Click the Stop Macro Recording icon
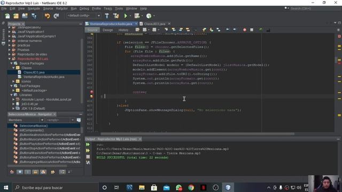Image resolution: width=342 pixels, height=192 pixels. click(252, 30)
